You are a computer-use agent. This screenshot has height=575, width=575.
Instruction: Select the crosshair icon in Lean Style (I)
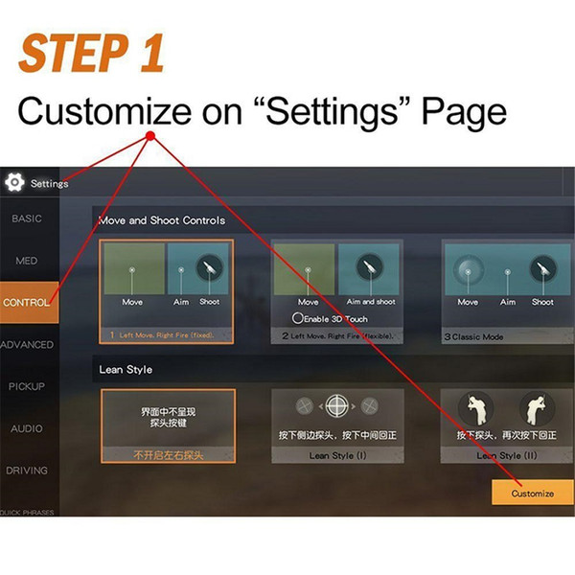click(x=337, y=406)
